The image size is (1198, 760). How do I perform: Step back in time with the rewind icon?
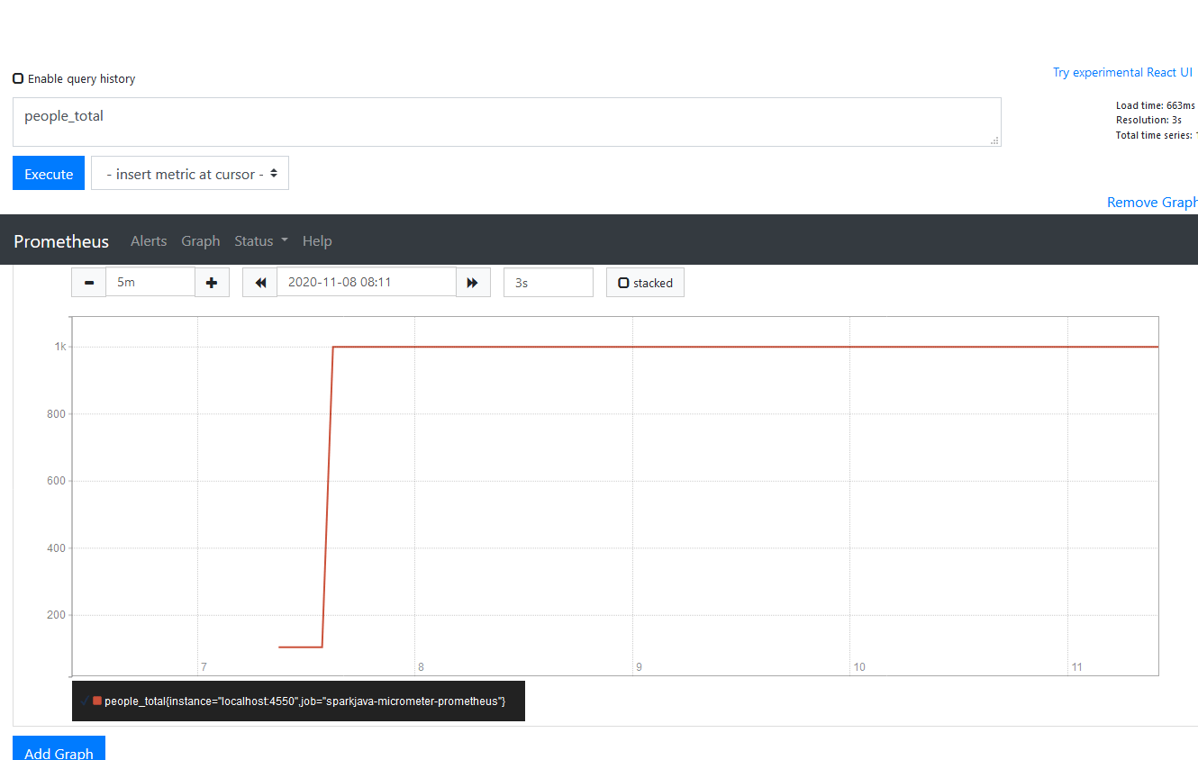pos(259,282)
